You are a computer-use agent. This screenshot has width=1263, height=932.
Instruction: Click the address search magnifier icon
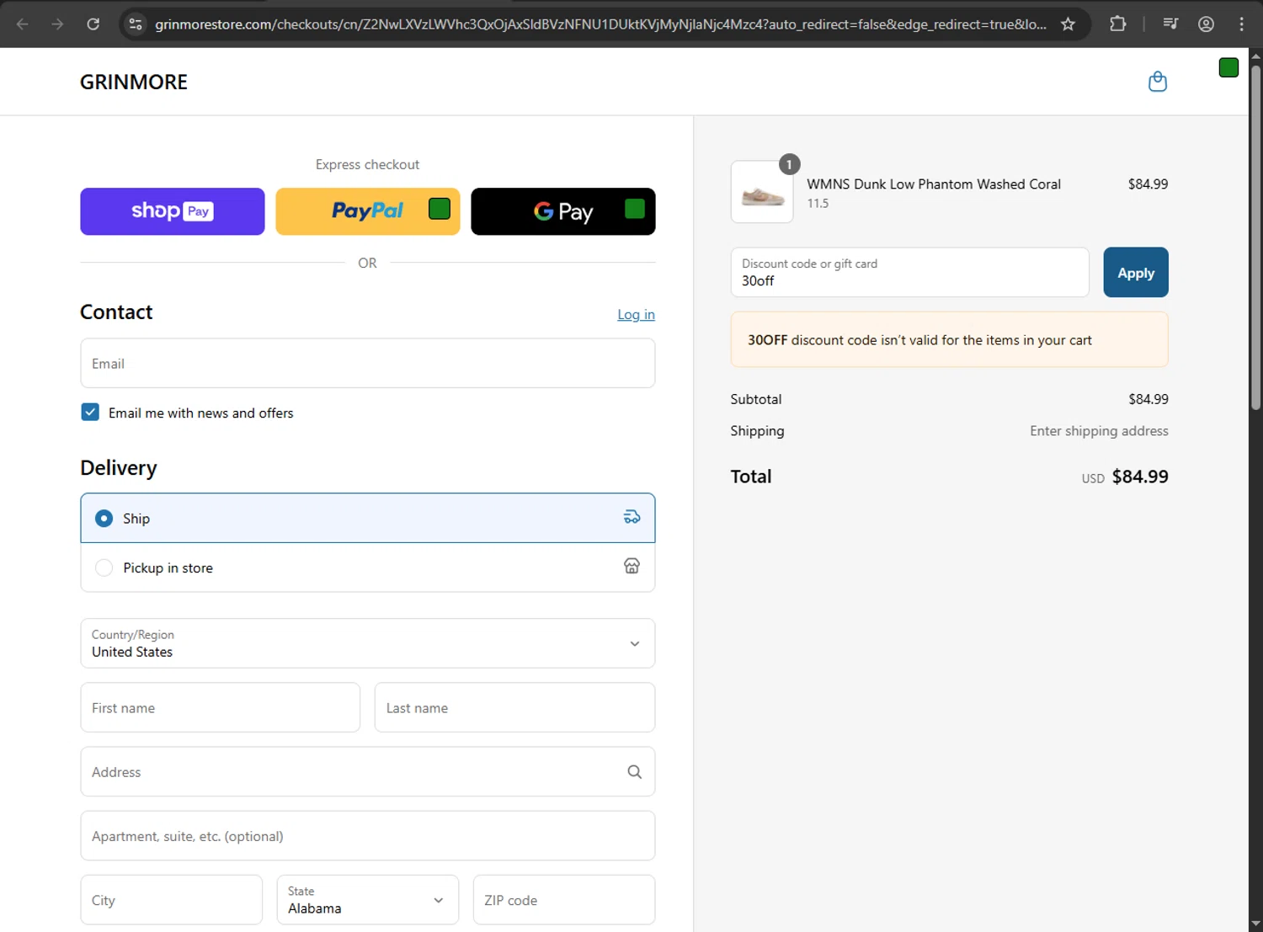coord(634,772)
